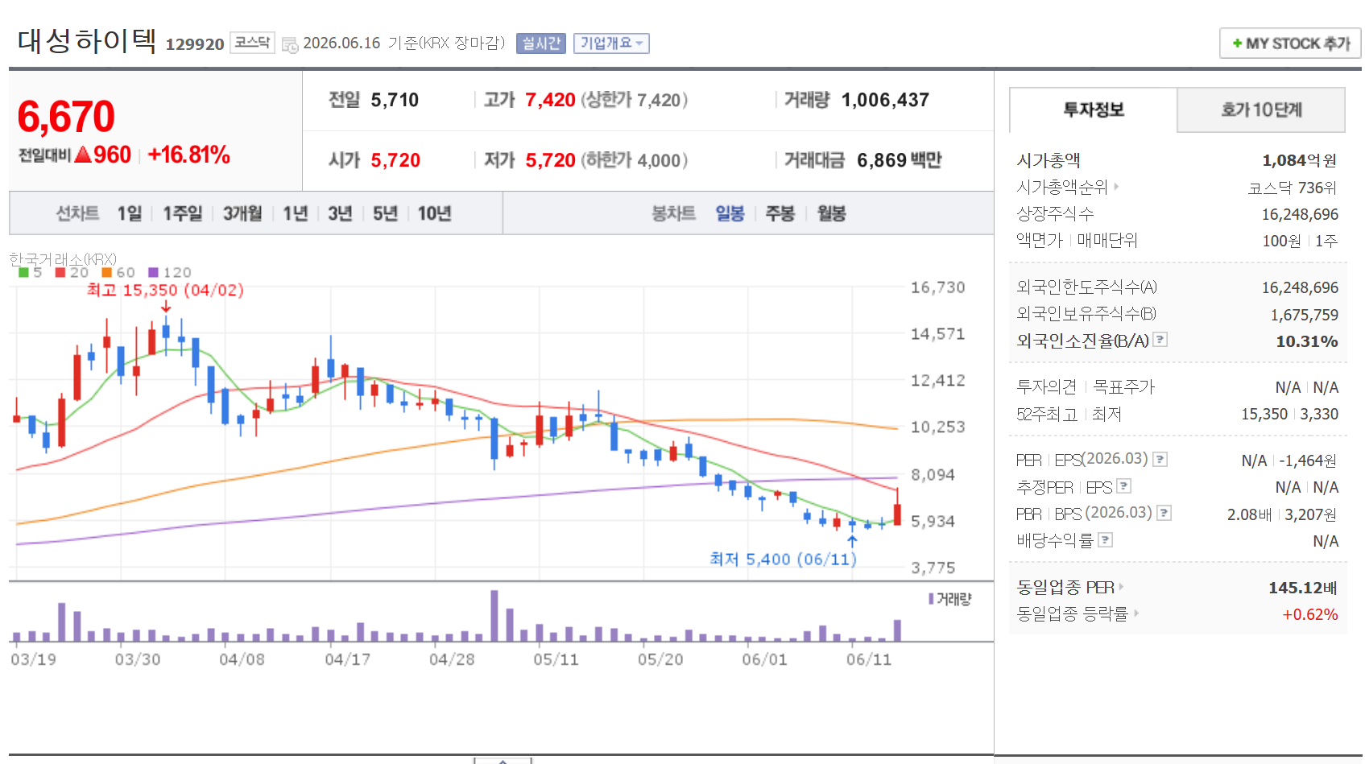Click the calendar icon beside the date
1365x764 pixels.
point(290,45)
